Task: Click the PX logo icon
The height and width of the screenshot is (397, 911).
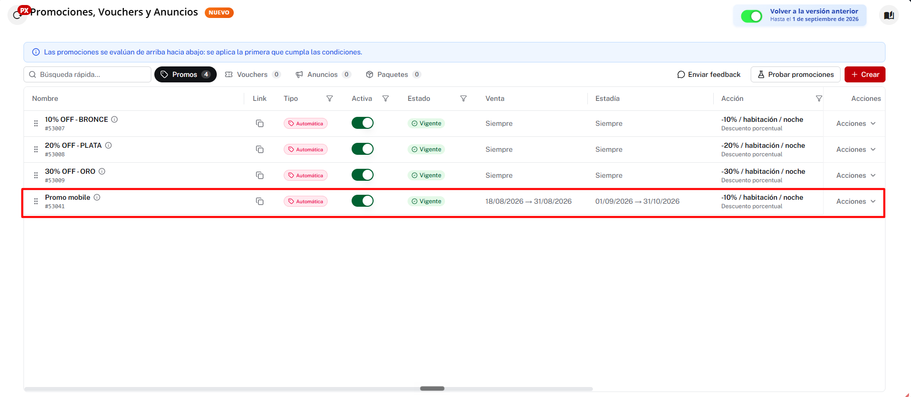Action: [x=24, y=10]
